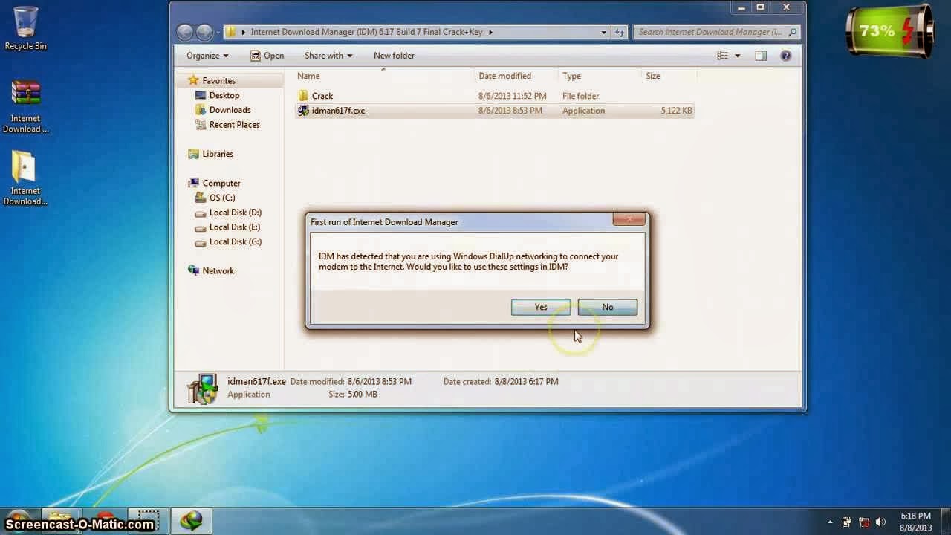The width and height of the screenshot is (951, 535).
Task: Go forward with the Explorer forward arrow
Action: coord(204,32)
